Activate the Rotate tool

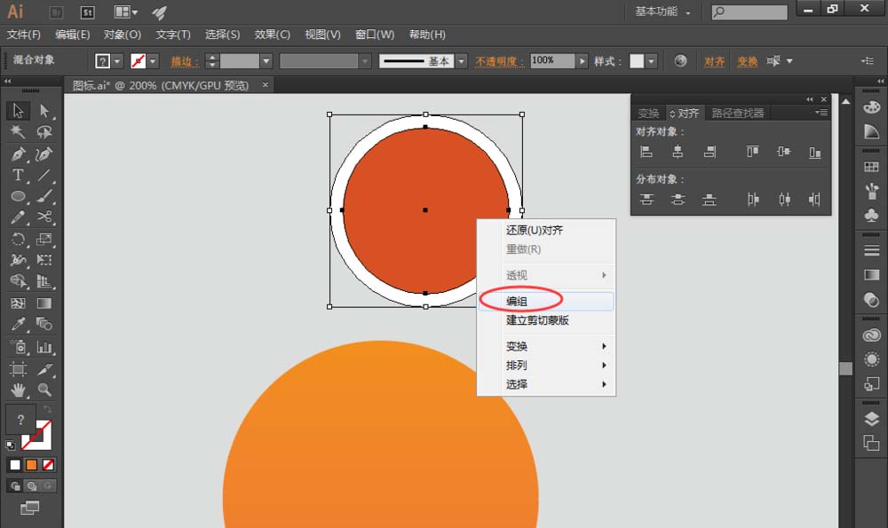(x=18, y=239)
